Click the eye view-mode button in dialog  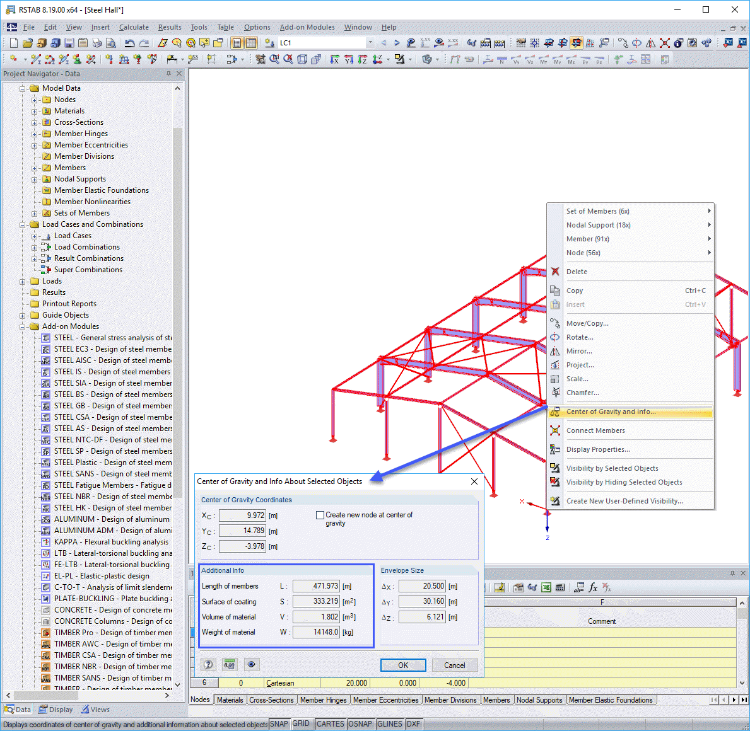coord(251,665)
